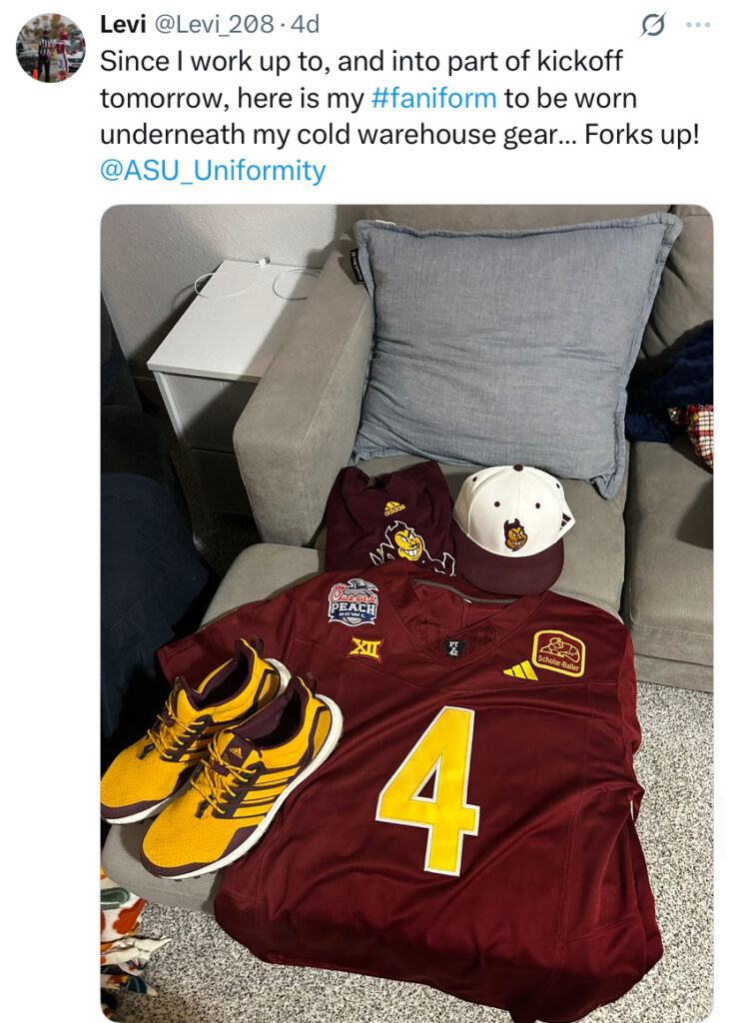
Task: Click the tweet text about kickoff tomorrow
Action: [x=399, y=98]
